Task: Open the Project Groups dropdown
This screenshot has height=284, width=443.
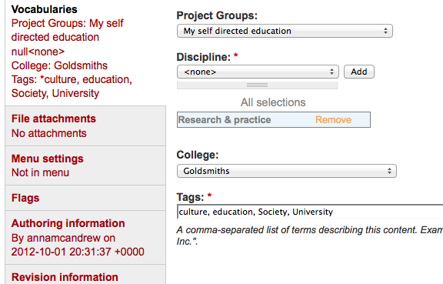Action: 285,31
